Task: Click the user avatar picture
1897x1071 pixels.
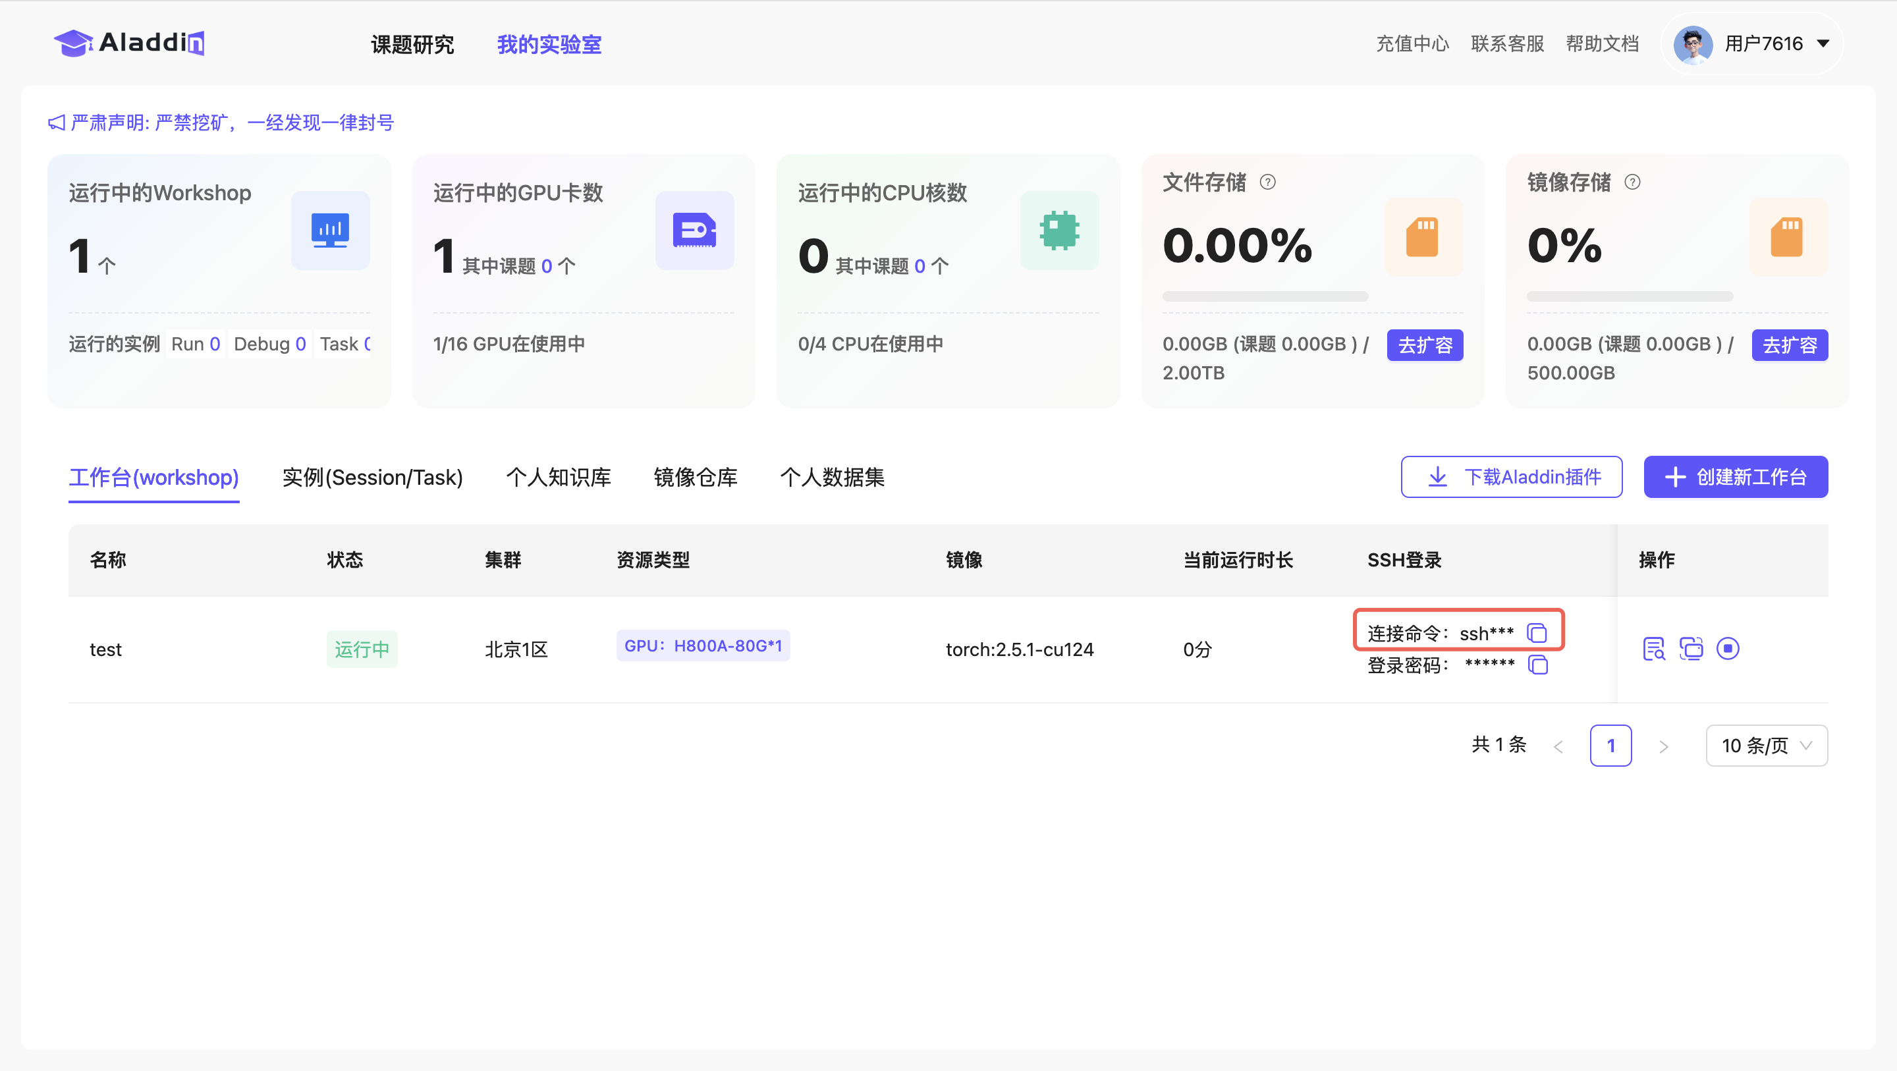Action: [x=1691, y=44]
